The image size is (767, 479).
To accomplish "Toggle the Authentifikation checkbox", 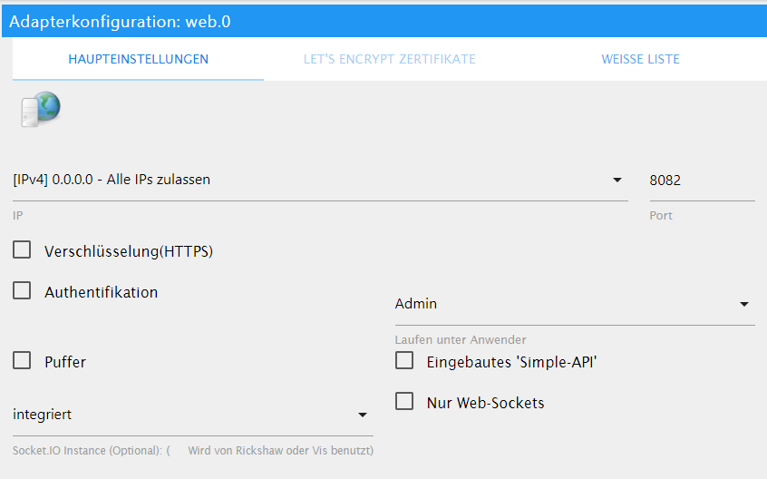I will click(22, 290).
